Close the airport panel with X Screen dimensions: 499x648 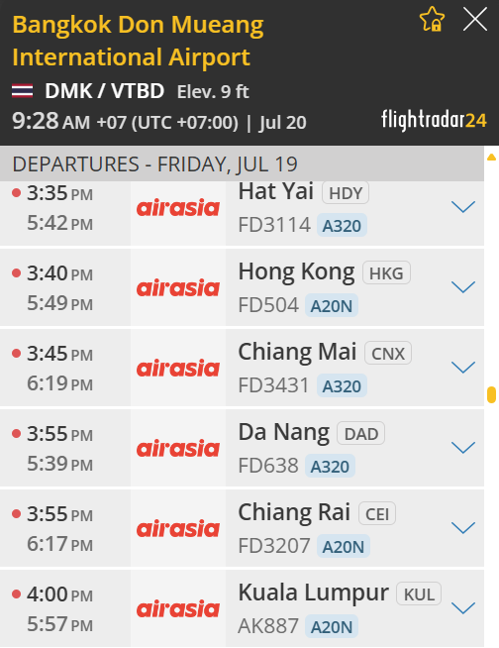(x=475, y=19)
